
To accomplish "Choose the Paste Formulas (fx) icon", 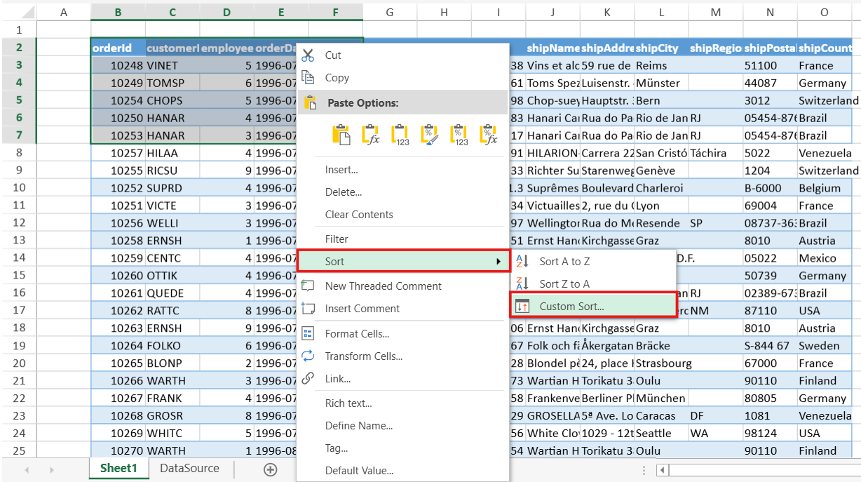I will [371, 135].
